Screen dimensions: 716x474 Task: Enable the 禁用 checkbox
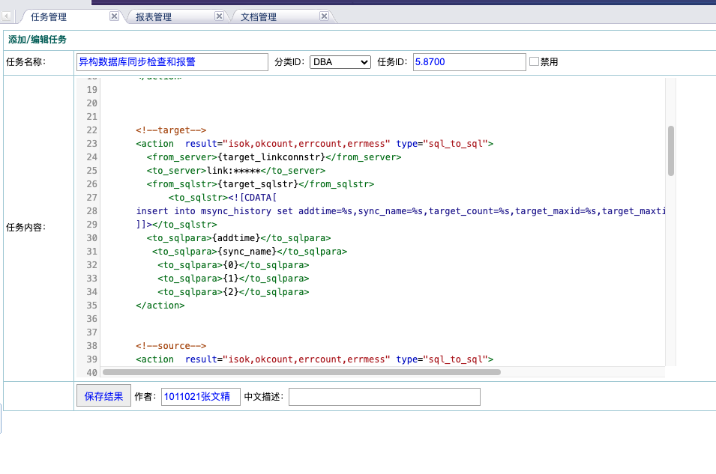pos(535,62)
